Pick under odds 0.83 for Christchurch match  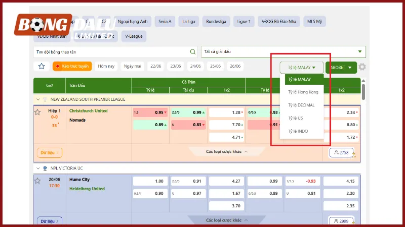[x=188, y=125]
